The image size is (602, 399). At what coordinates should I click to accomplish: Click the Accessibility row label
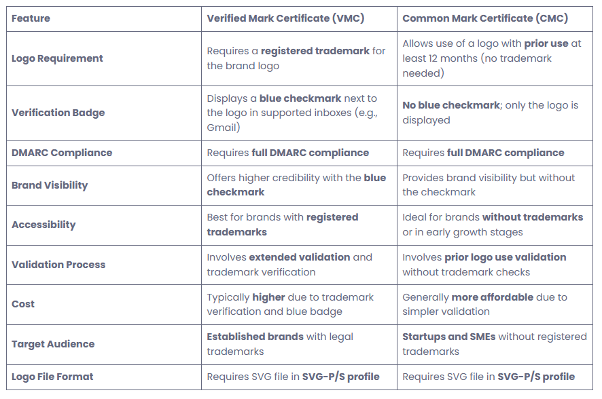coord(43,225)
